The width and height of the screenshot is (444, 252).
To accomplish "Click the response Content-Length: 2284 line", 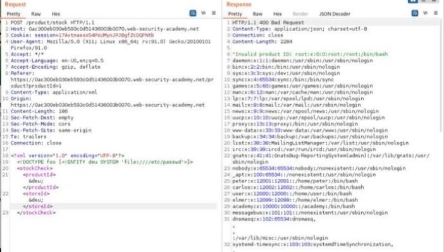I will pyautogui.click(x=262, y=42).
